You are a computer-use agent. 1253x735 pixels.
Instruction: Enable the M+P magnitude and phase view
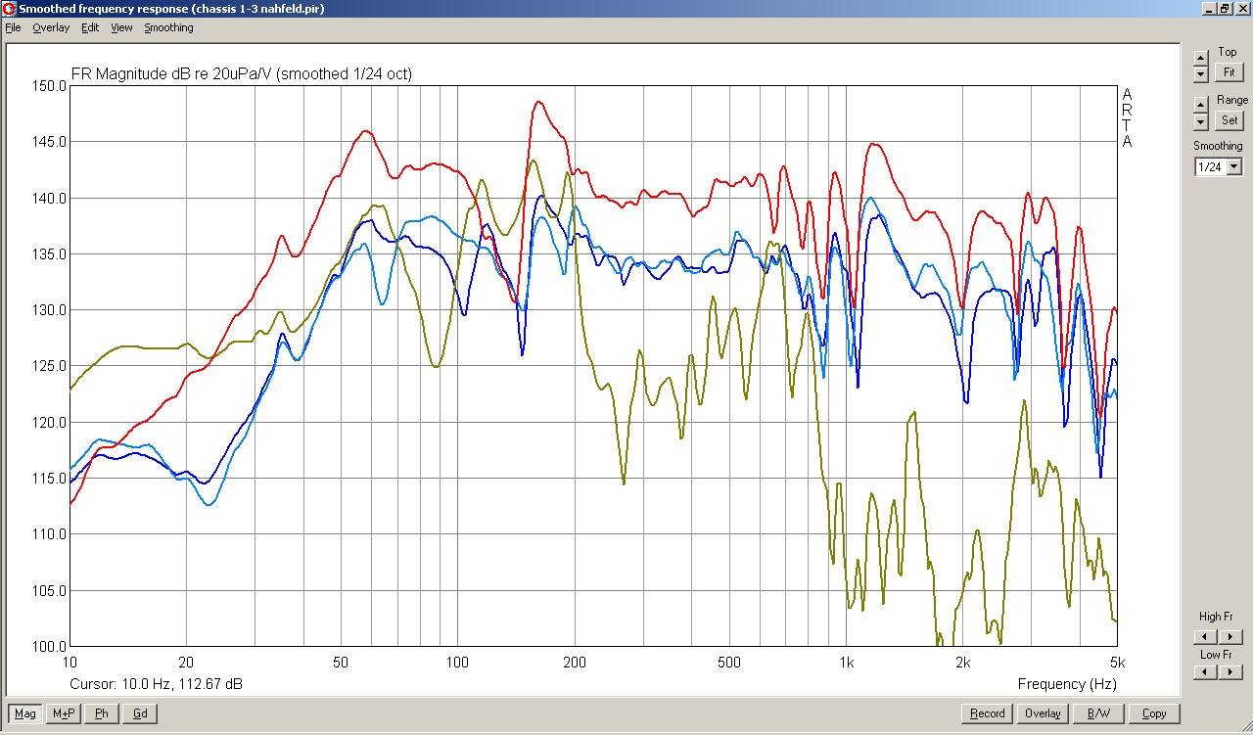(64, 713)
